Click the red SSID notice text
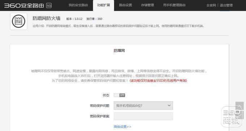 tap(158, 80)
